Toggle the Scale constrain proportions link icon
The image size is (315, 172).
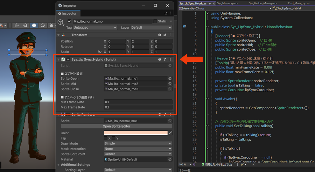click(99, 52)
